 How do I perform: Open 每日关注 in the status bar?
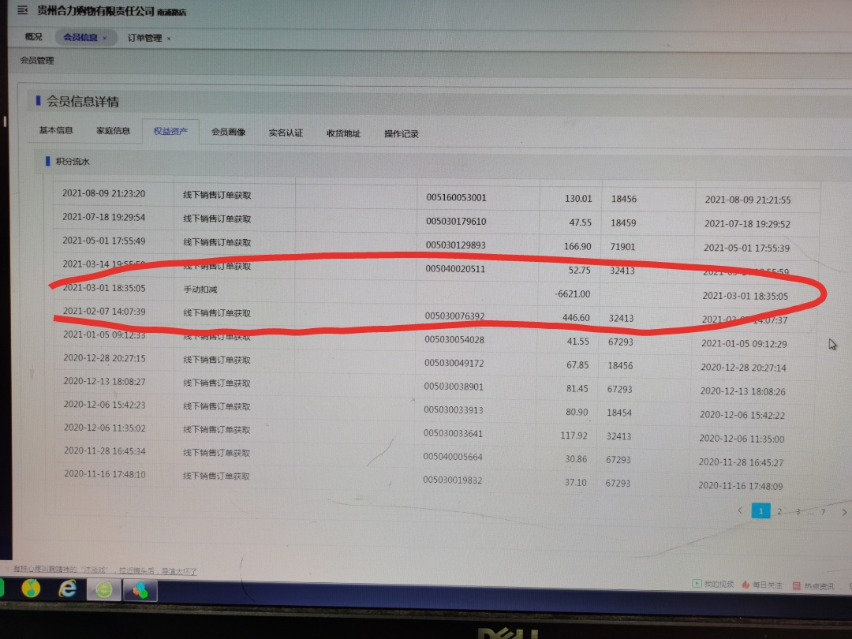pyautogui.click(x=761, y=585)
